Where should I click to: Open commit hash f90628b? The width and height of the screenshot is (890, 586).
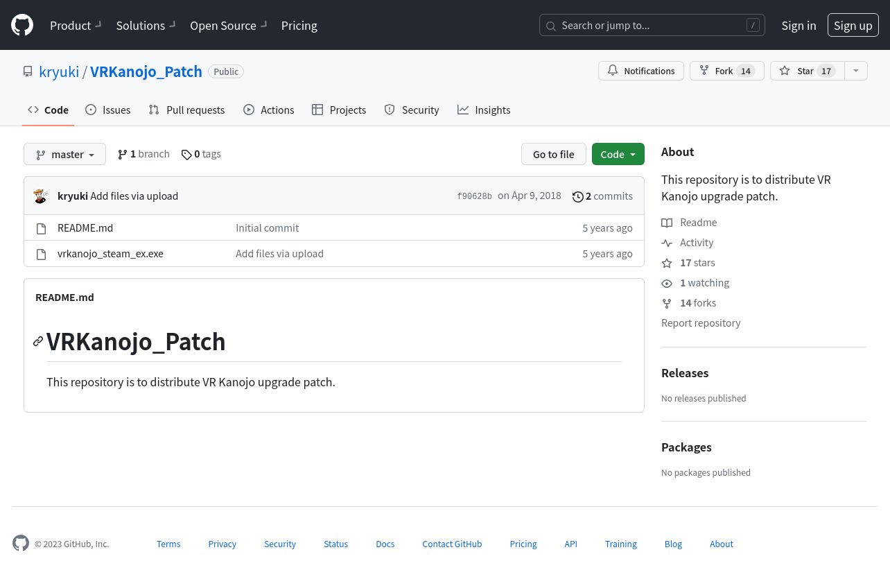474,196
